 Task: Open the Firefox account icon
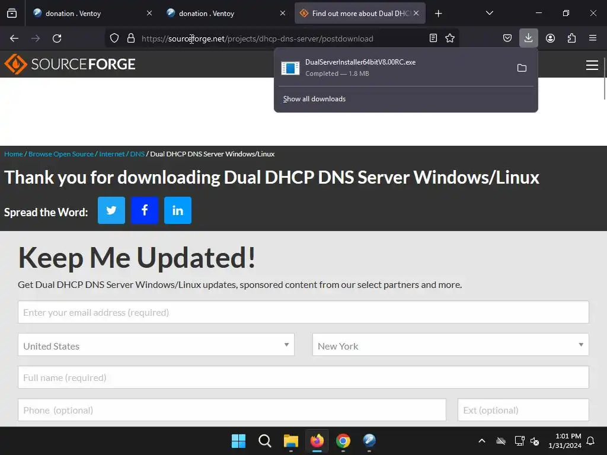pos(550,38)
